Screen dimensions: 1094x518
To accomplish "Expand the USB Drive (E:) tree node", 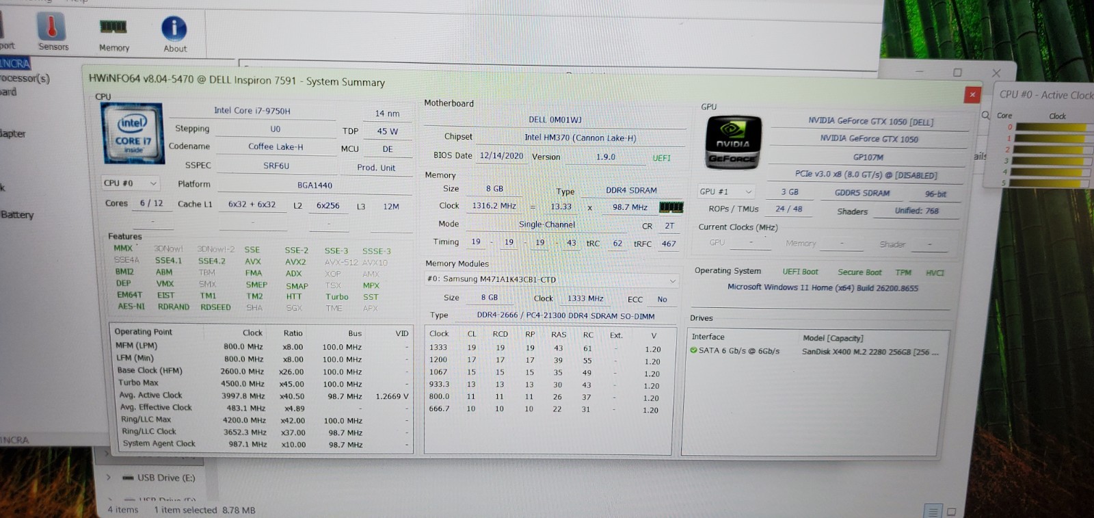I will tap(108, 478).
